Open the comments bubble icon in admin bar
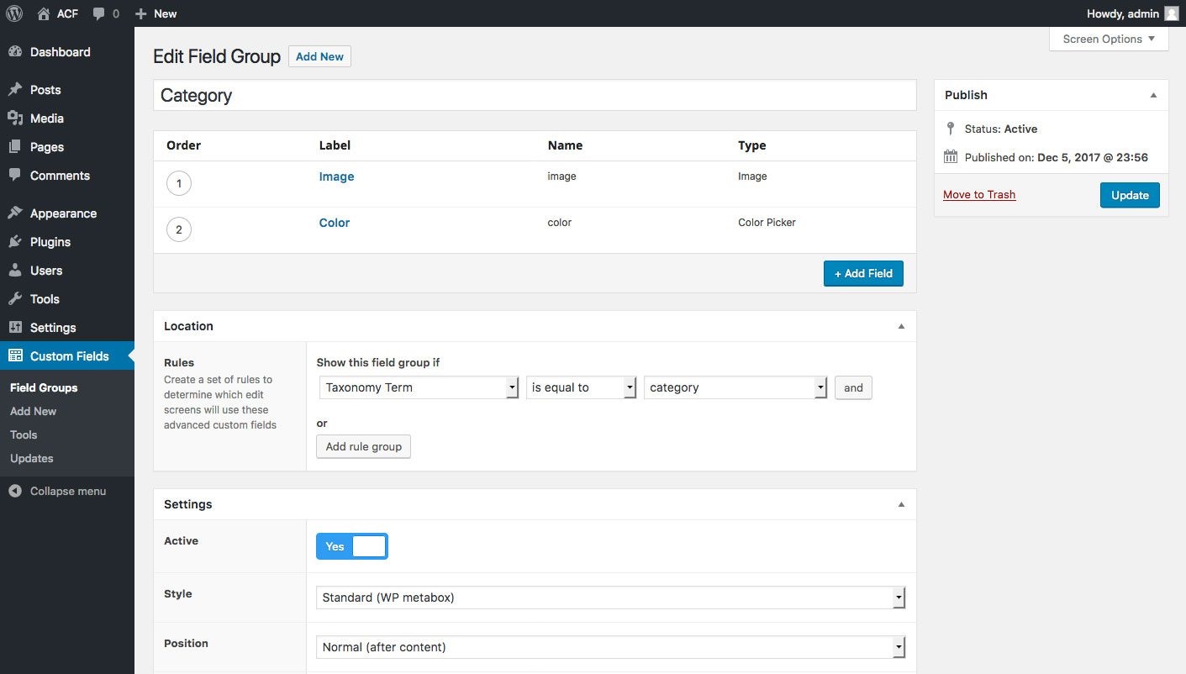Image resolution: width=1186 pixels, height=674 pixels. point(99,13)
